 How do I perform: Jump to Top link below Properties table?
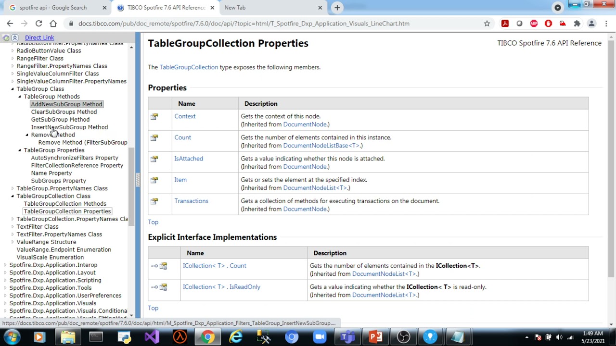tap(153, 222)
